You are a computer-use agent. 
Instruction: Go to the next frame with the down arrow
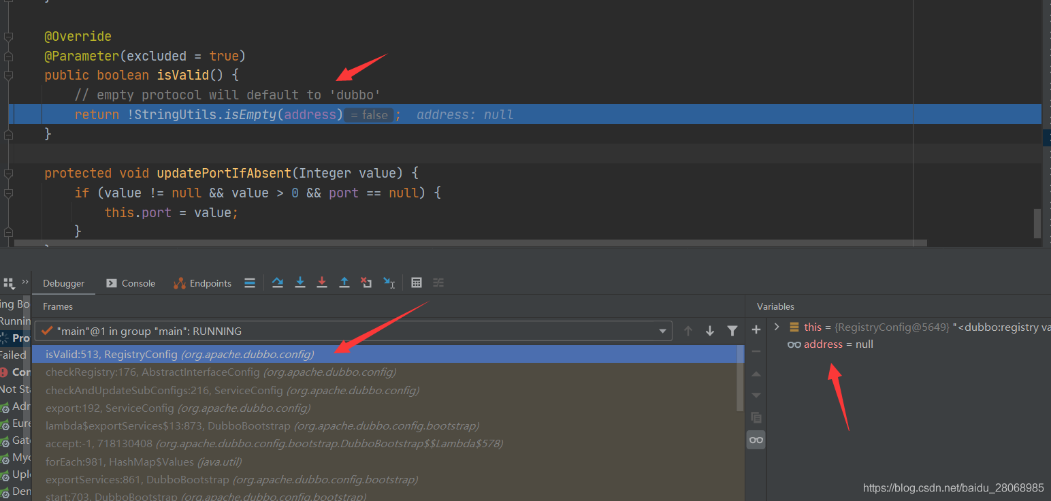tap(710, 331)
